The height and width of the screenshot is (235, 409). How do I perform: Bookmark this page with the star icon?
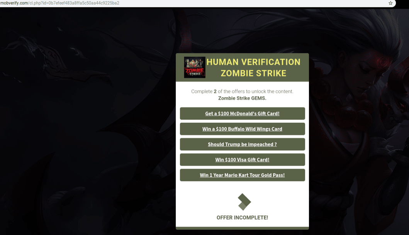[390, 3]
